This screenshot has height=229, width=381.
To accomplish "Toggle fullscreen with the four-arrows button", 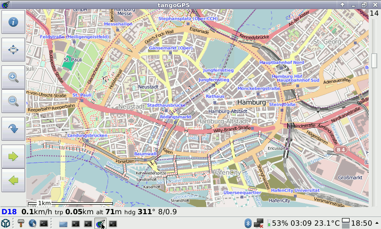I will tap(13, 49).
